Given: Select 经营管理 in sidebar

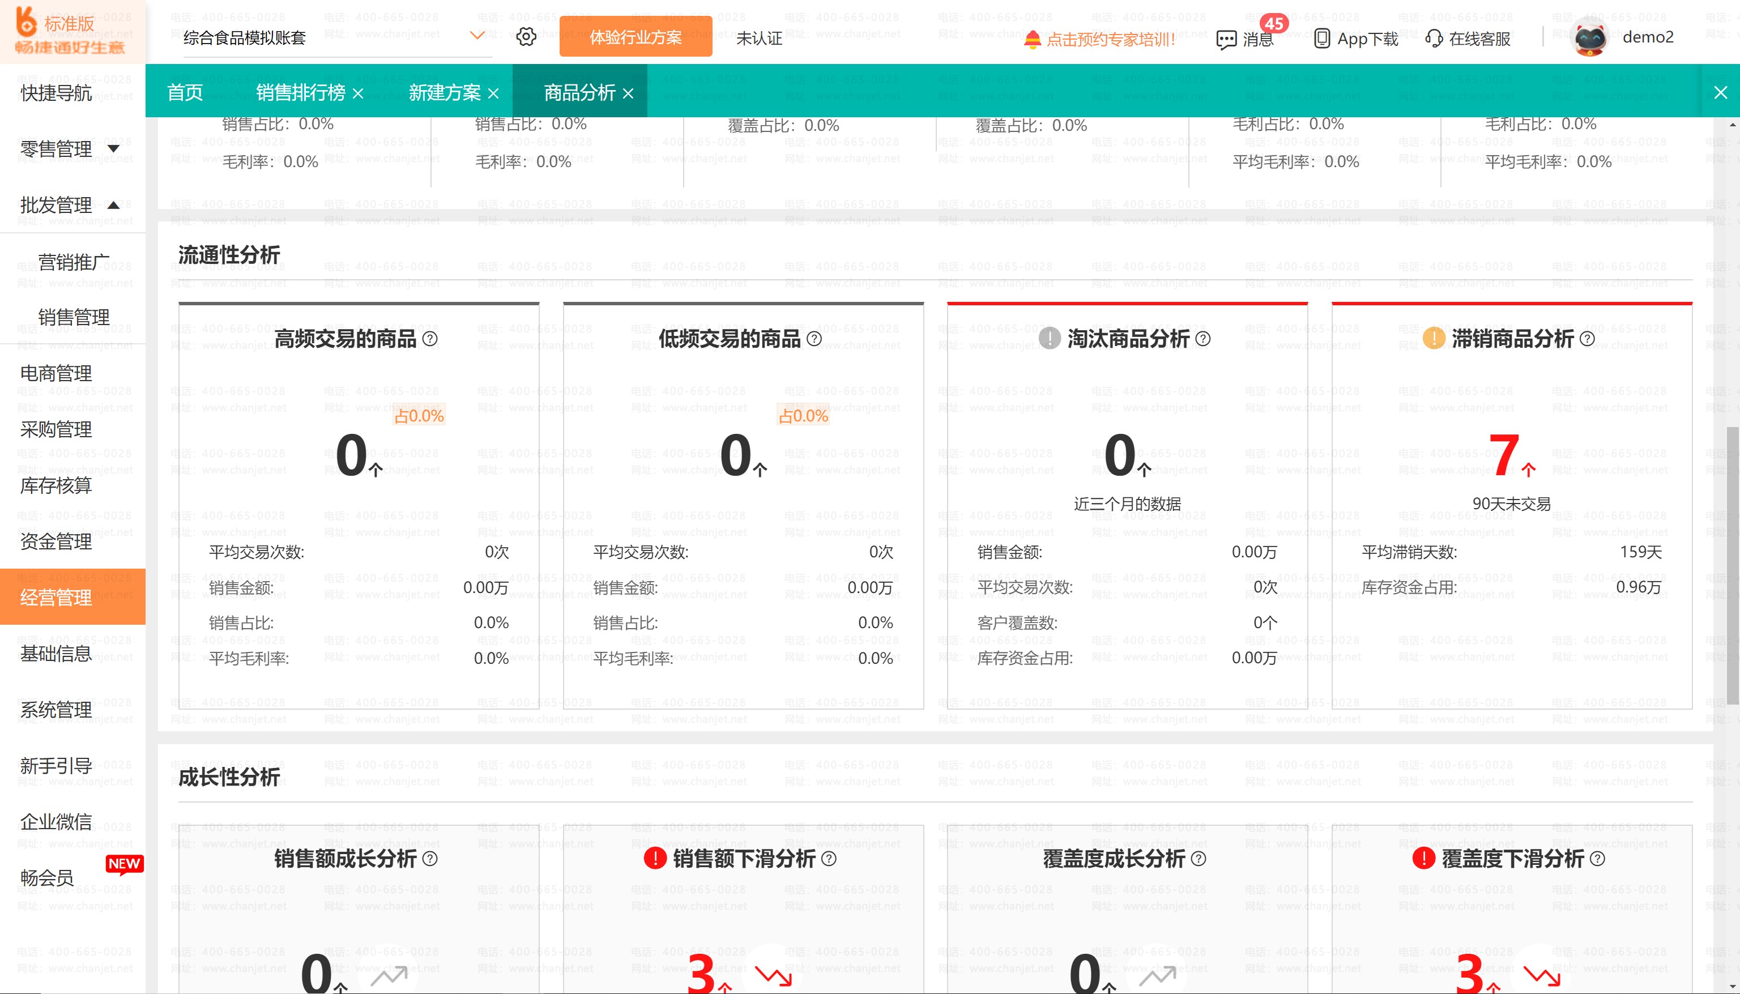Looking at the screenshot, I should 72,596.
